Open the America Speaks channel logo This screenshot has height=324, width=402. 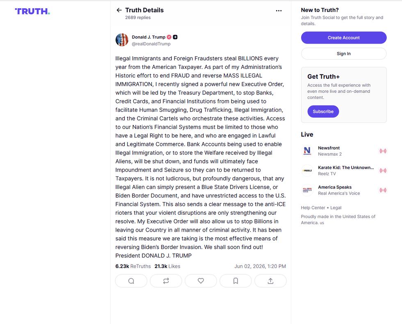(x=307, y=190)
